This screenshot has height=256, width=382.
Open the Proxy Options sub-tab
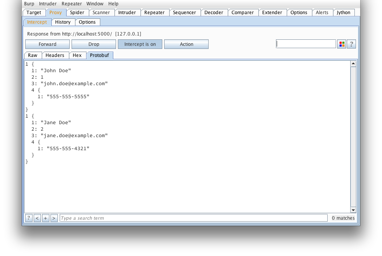[x=87, y=22]
